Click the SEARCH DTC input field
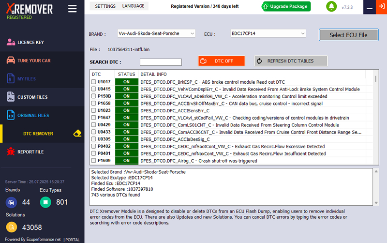 (x=161, y=62)
